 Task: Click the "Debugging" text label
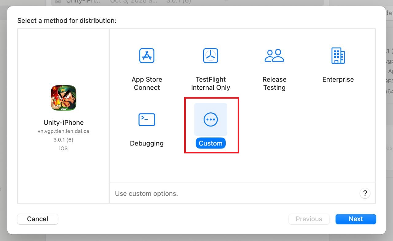point(147,143)
